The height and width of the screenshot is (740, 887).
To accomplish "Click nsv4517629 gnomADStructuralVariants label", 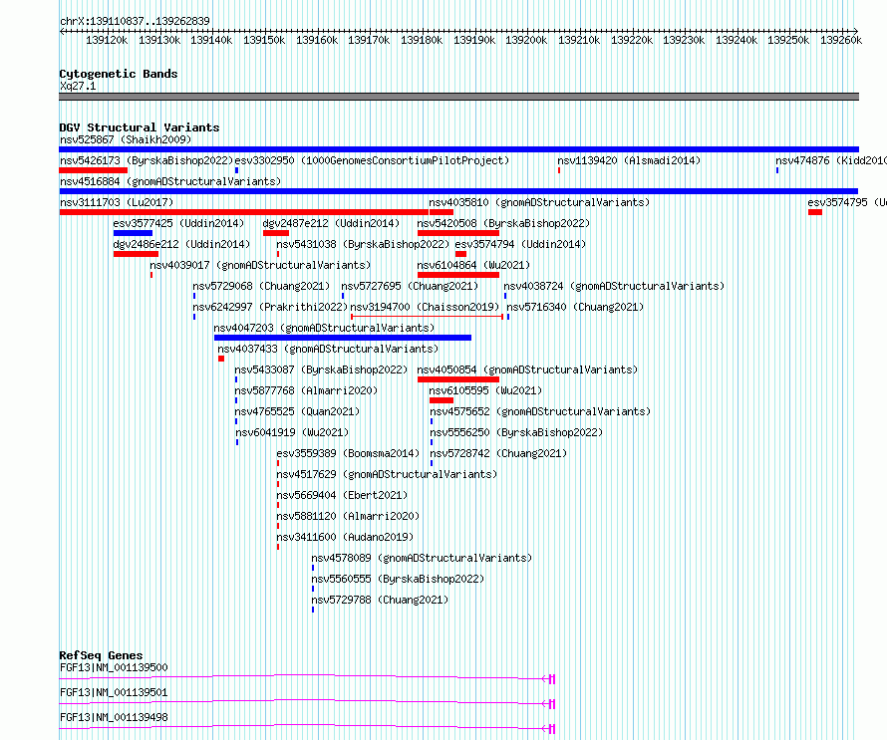I will (387, 474).
